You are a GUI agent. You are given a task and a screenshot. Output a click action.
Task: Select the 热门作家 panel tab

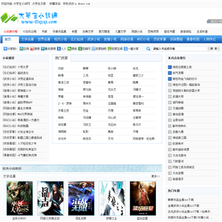61,58
